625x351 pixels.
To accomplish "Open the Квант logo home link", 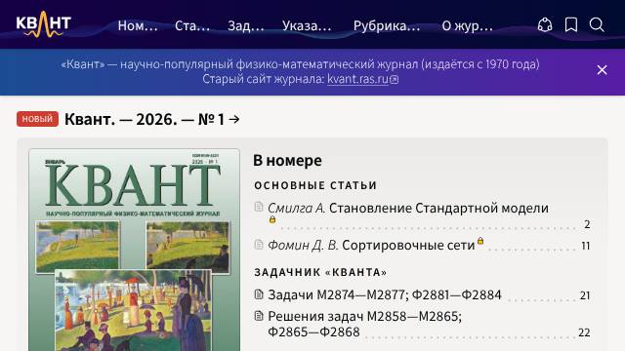I will [x=43, y=24].
